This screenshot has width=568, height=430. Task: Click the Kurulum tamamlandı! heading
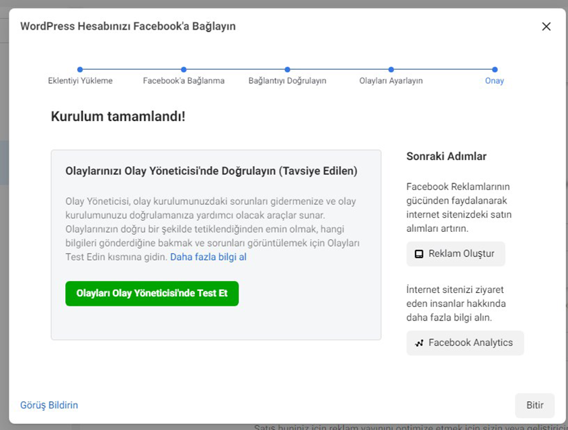tap(118, 116)
